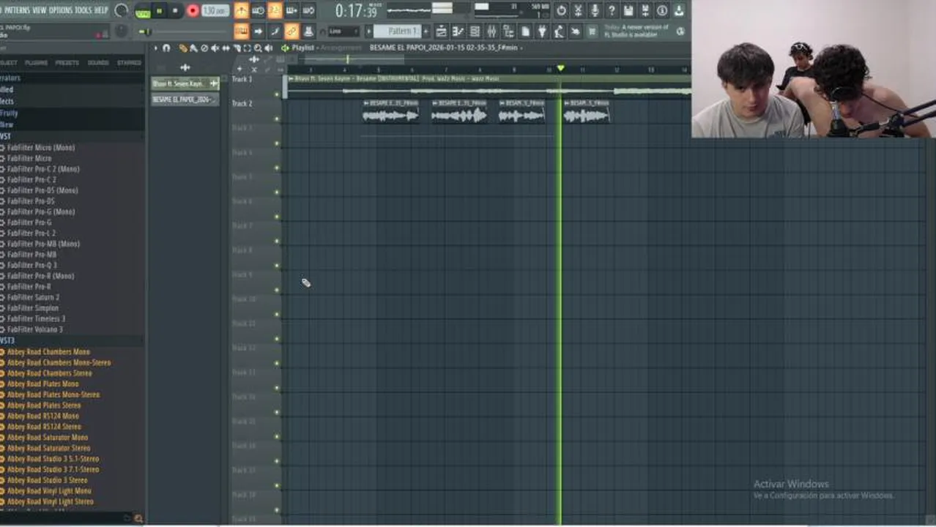Click the Pause button in transport

click(159, 11)
